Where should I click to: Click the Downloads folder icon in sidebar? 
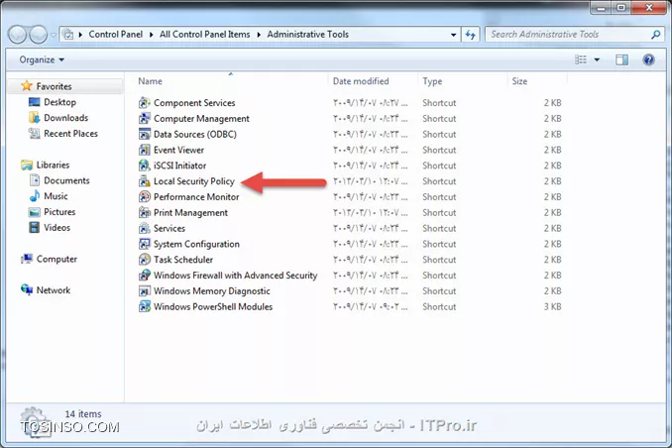(x=35, y=118)
